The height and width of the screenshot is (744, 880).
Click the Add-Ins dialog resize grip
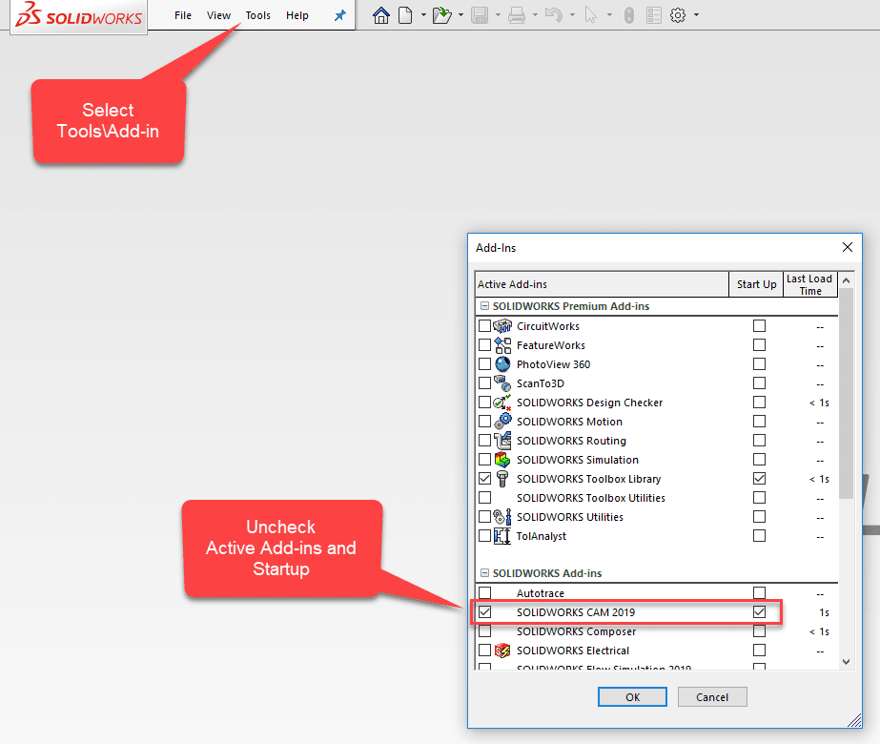pos(855,720)
